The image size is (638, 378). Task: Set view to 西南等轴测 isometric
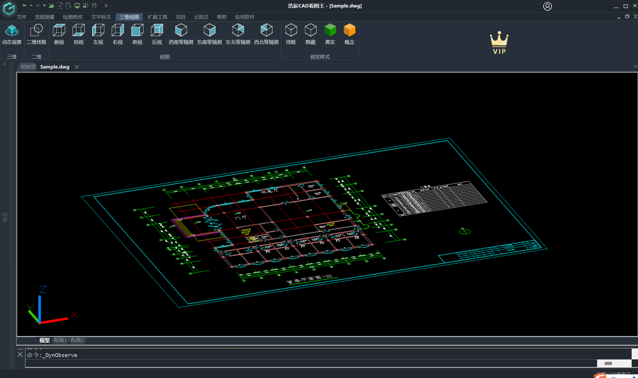point(181,34)
